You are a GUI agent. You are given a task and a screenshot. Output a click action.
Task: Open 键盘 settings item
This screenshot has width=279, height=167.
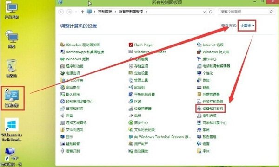(203, 87)
